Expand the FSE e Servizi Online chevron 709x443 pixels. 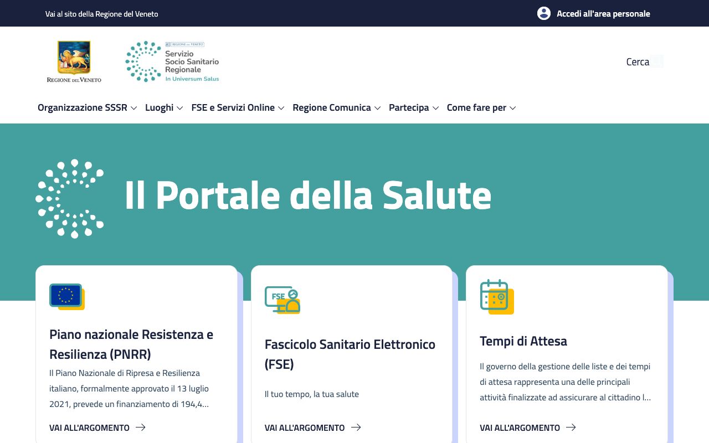281,108
